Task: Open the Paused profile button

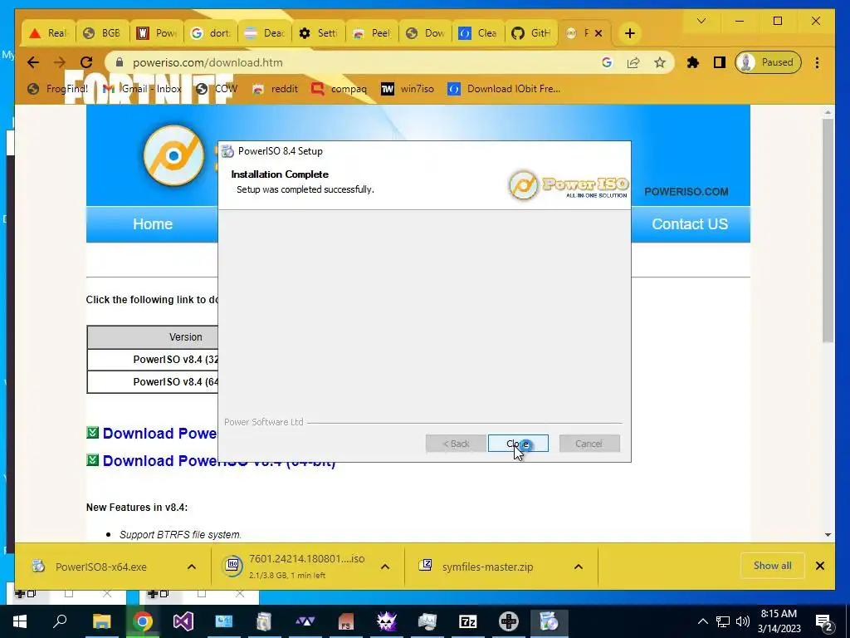Action: pos(768,62)
